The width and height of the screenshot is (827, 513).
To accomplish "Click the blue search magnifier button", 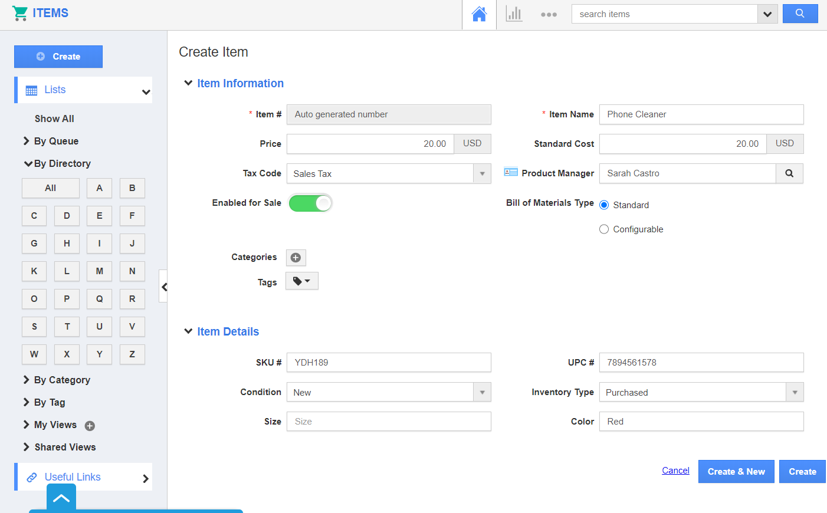I will (800, 14).
